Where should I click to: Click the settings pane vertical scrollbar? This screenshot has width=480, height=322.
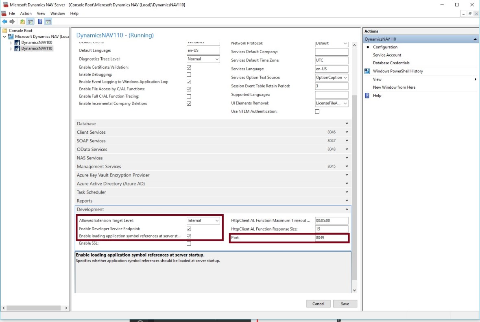(x=354, y=183)
